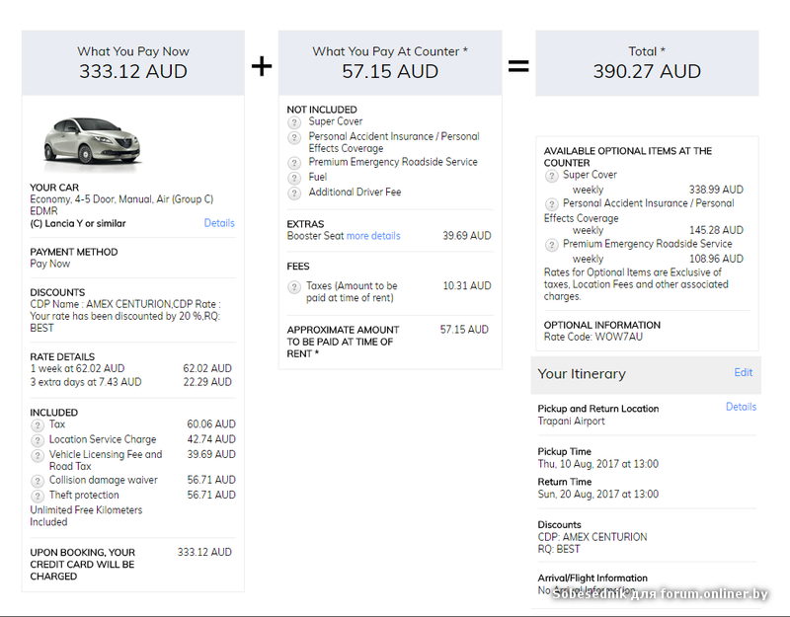
Task: Open Booster Seat more details link
Action: 373,236
